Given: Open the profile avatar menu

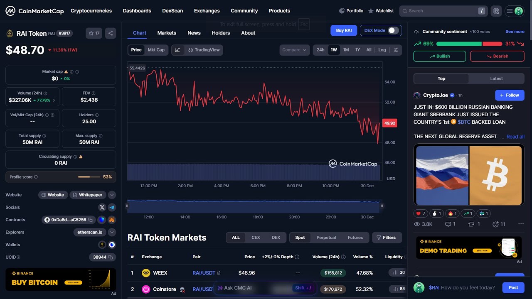Looking at the screenshot, I should pos(515,11).
